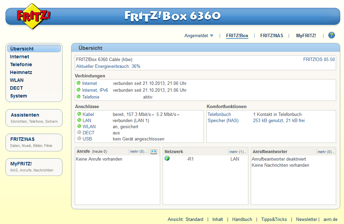Open Speicher (NAS) link
This screenshot has height=224, width=344.
[223, 120]
